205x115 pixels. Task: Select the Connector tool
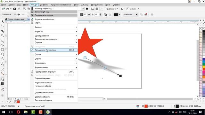click(3, 74)
